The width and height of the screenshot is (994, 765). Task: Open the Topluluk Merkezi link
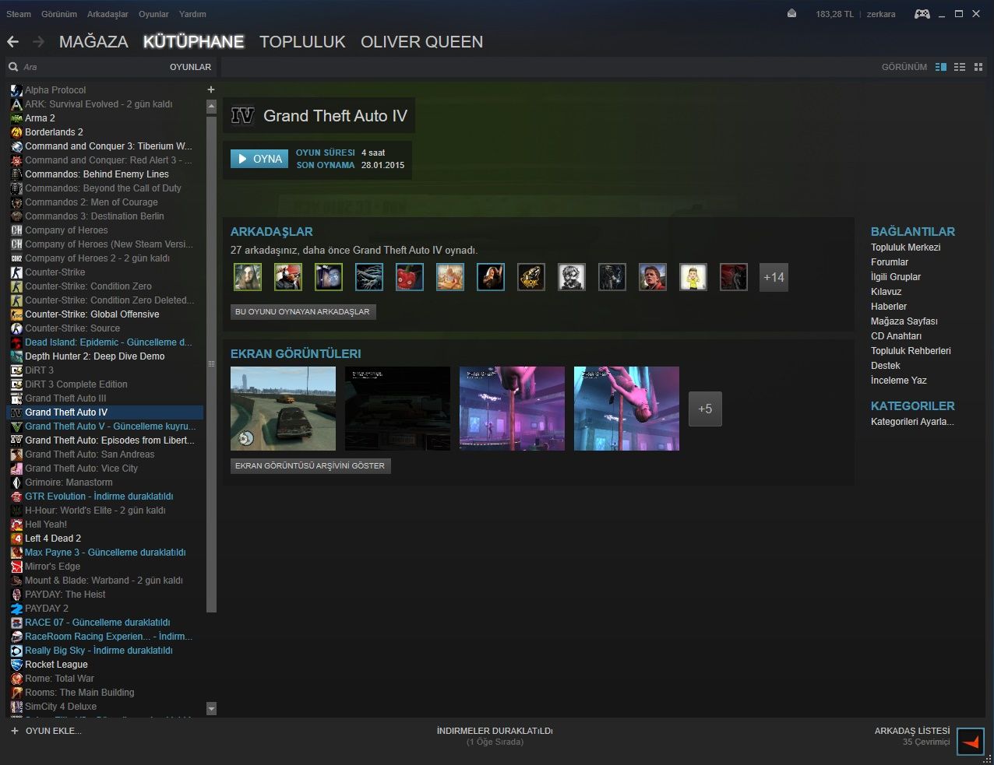(905, 247)
